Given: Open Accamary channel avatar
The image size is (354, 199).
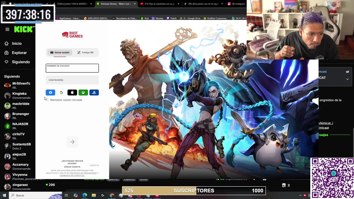Looking at the screenshot, I should click(x=7, y=166).
